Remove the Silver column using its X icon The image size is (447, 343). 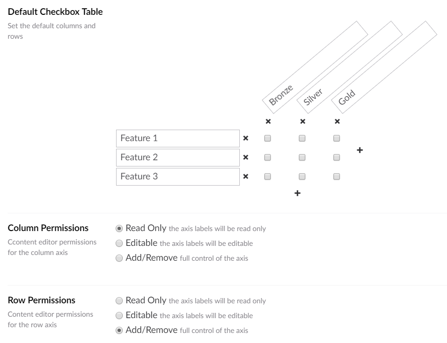303,122
